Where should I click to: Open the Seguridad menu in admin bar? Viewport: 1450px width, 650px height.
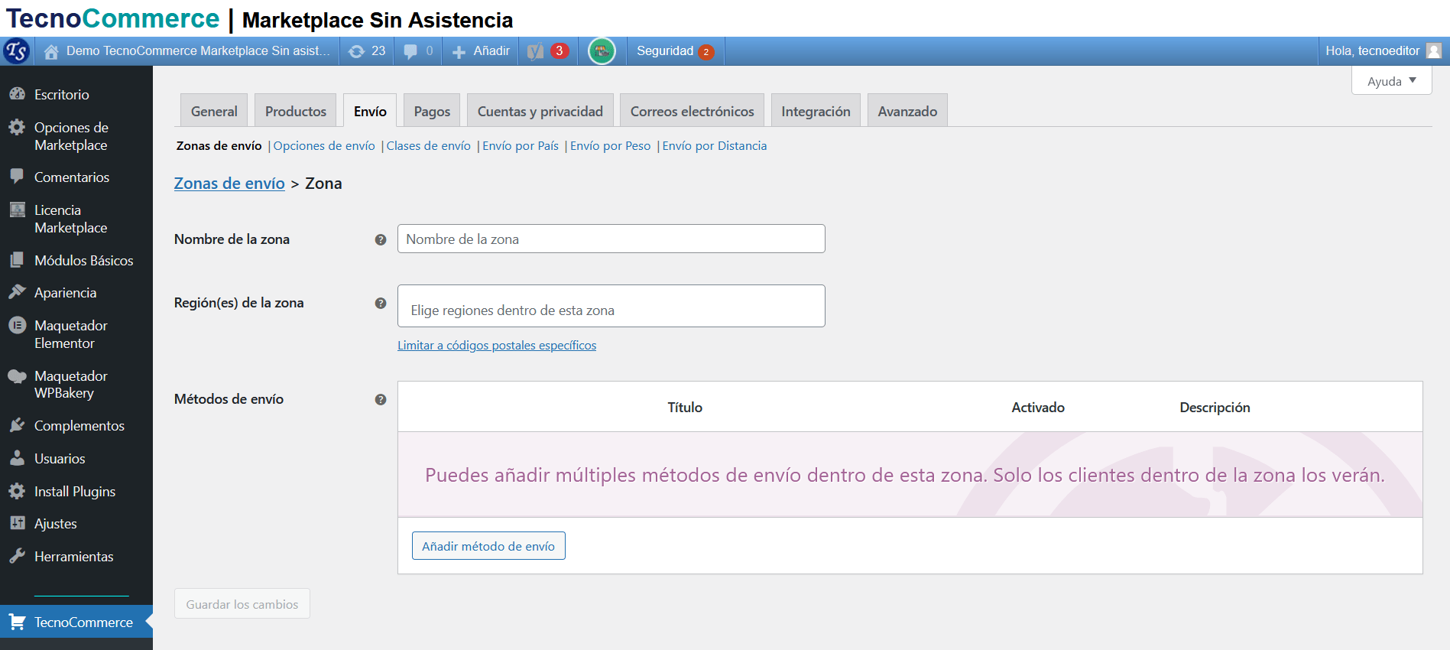675,51
